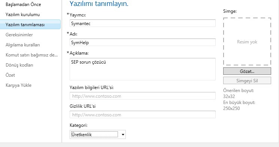Click the Yazılım bilgileri URL'si field
The image size is (279, 147).
click(x=143, y=96)
